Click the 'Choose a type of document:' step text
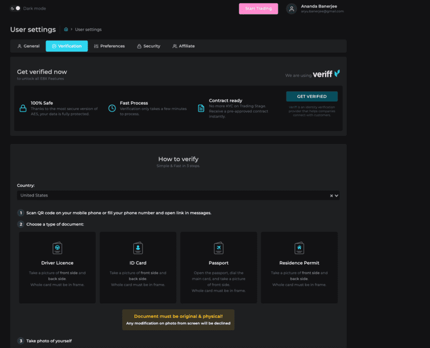 55,224
